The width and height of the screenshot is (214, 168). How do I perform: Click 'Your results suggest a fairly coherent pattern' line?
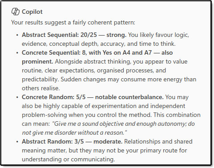tap(73, 23)
